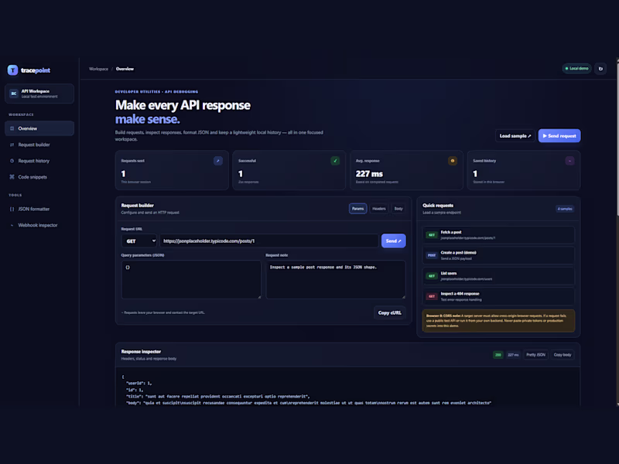
Task: Click the Pretty JSON button
Action: (535, 355)
